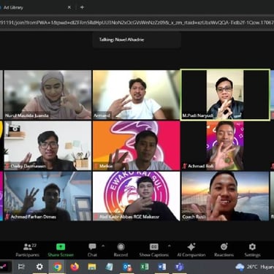
Task: Open Windows Settings from the taskbar
Action: [39, 267]
